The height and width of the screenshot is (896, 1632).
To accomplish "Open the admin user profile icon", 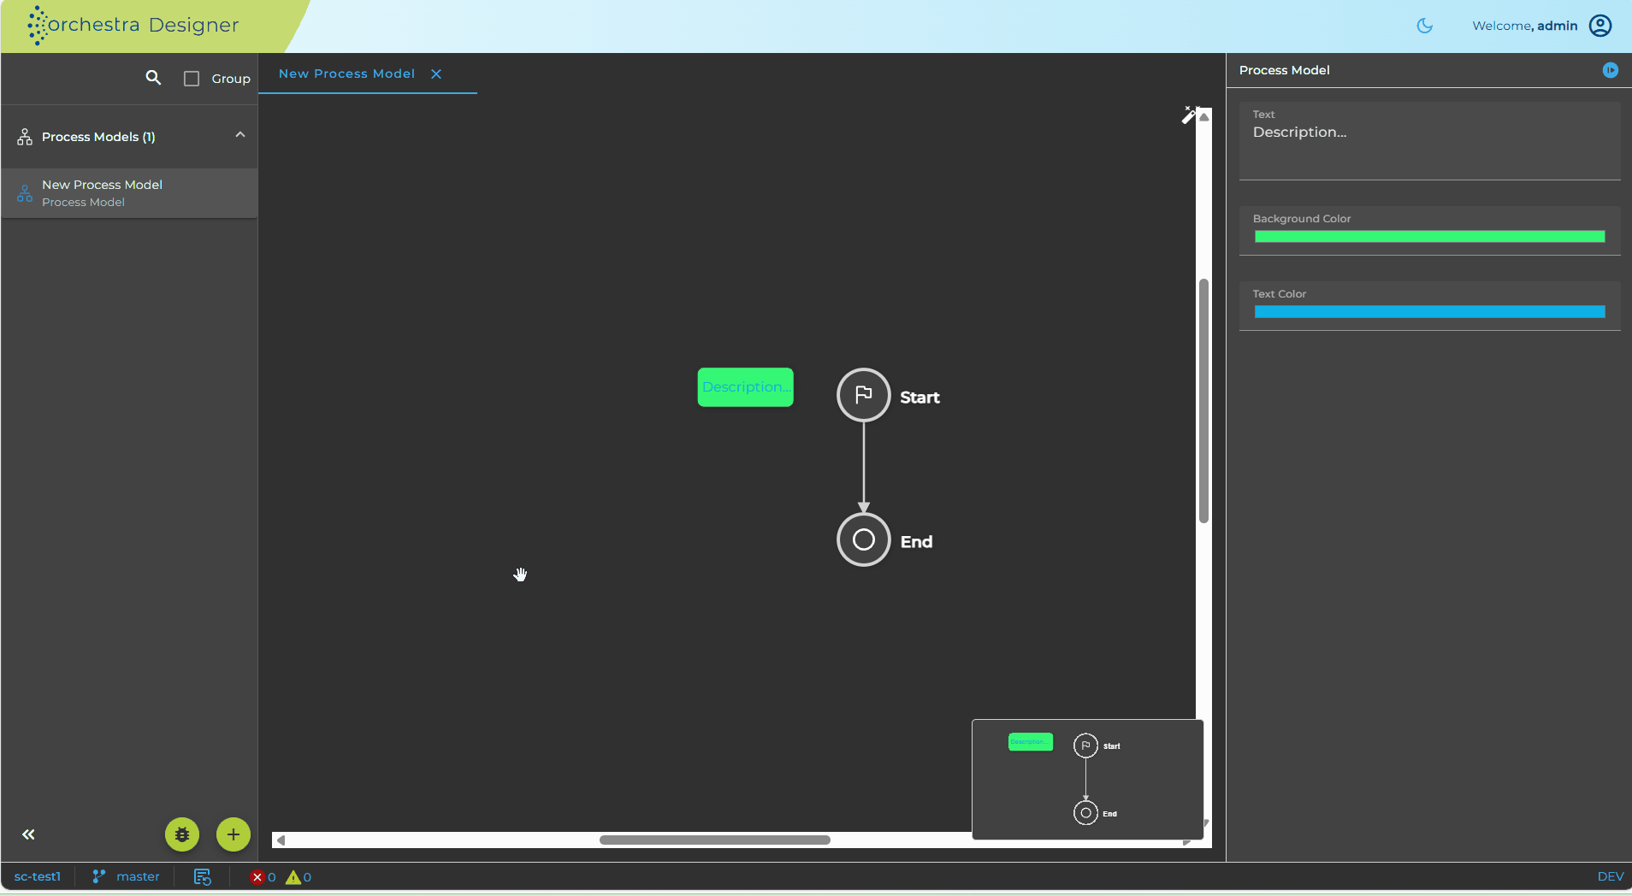I will pyautogui.click(x=1600, y=26).
